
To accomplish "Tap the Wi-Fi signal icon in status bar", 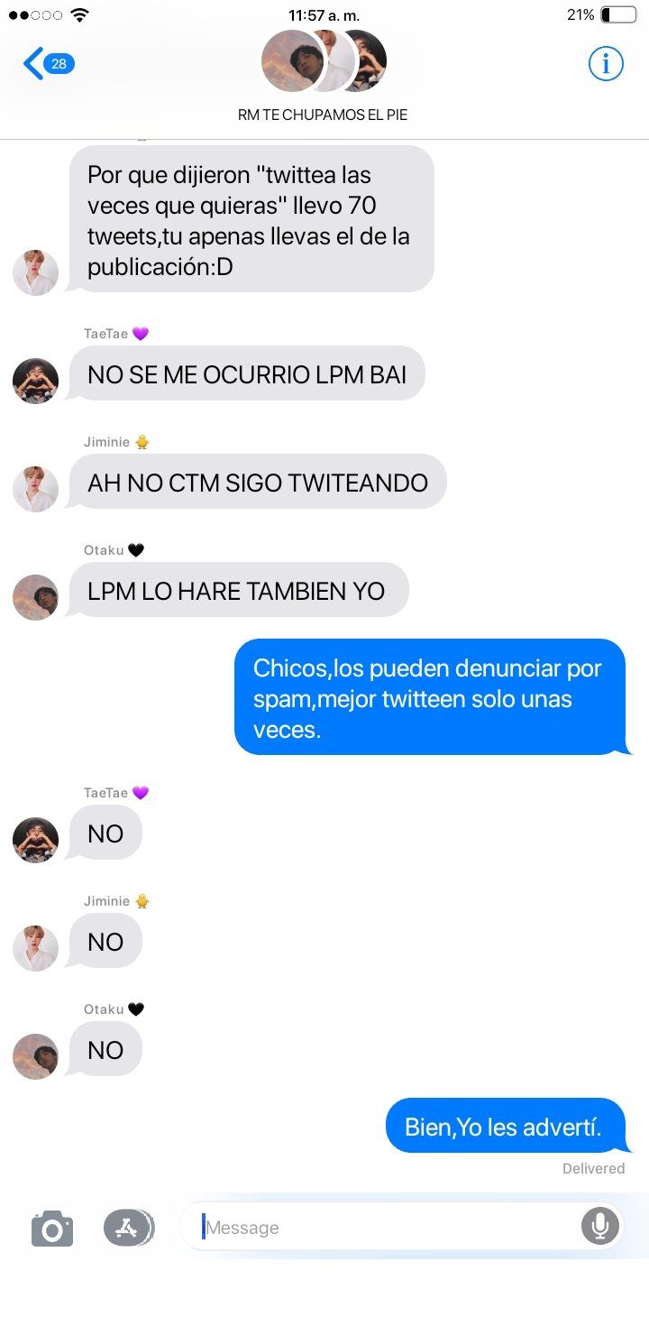I will click(x=80, y=15).
